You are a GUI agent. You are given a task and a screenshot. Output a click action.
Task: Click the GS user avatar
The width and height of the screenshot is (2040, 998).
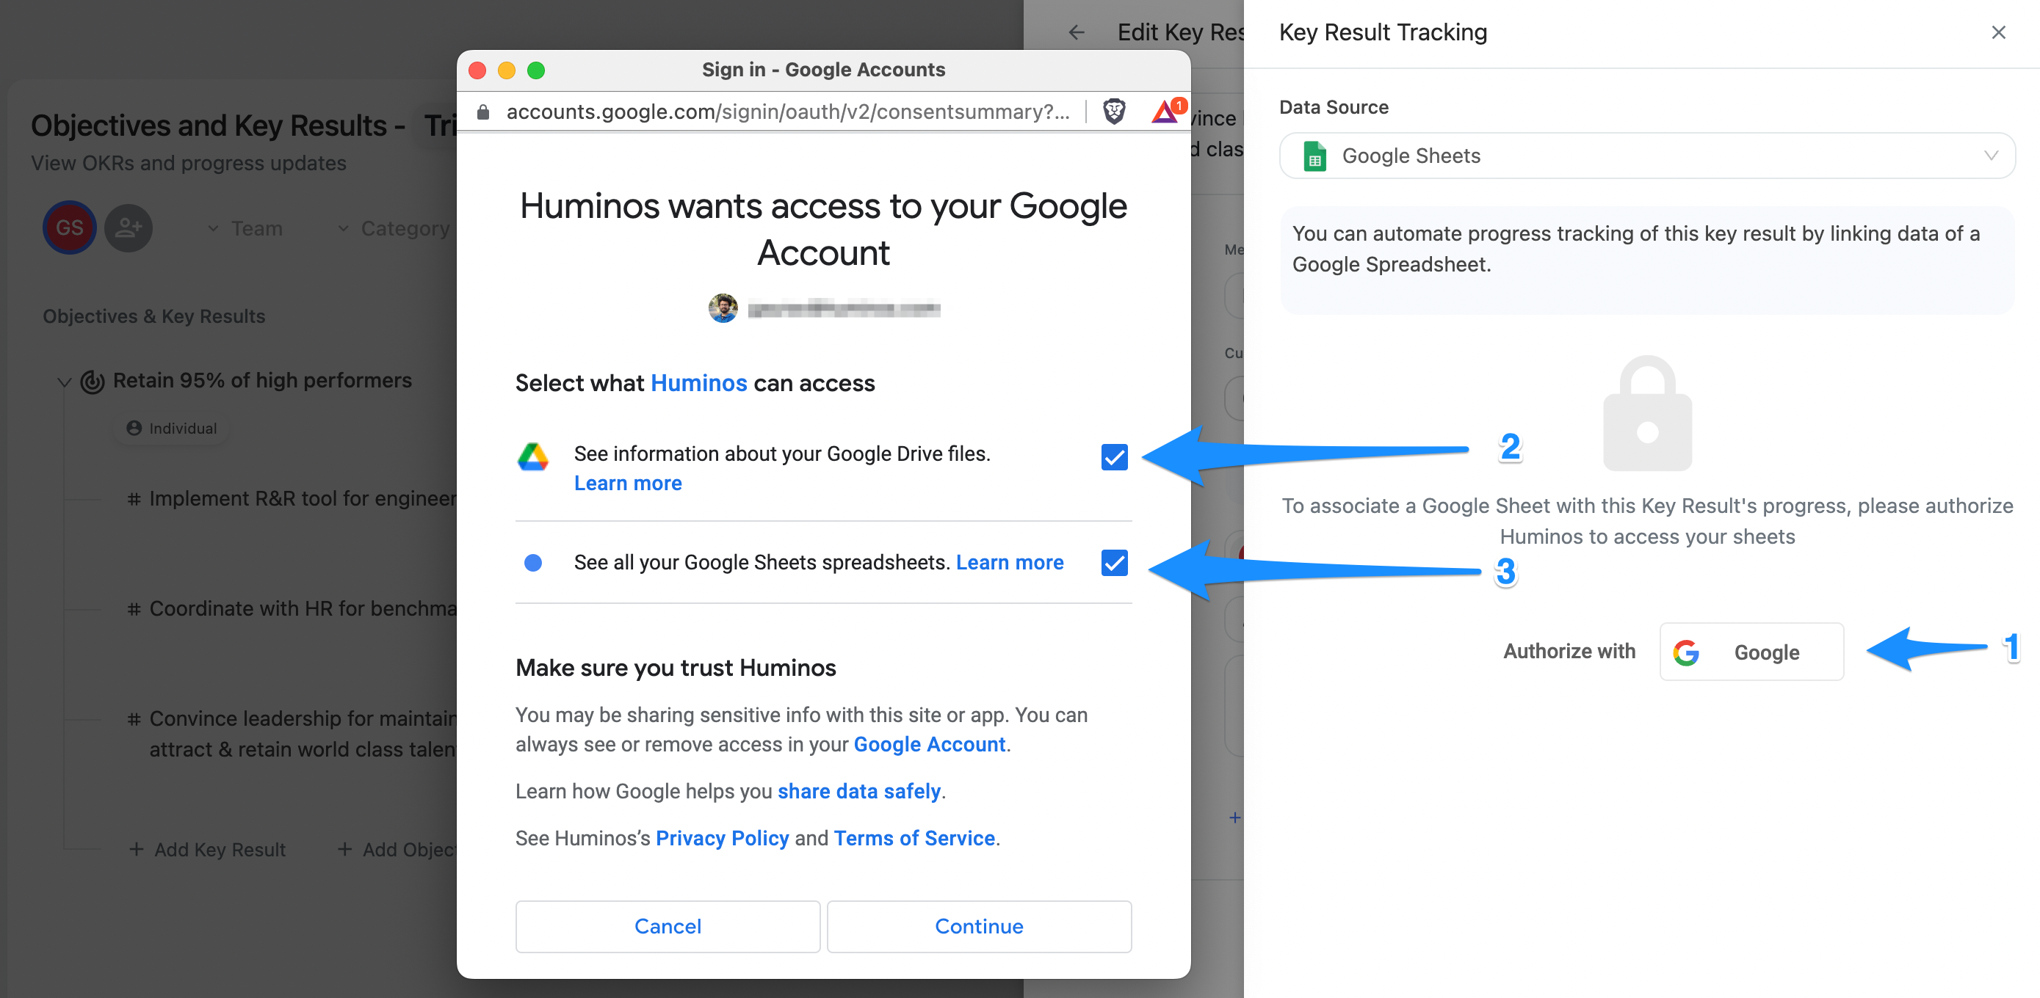point(70,228)
